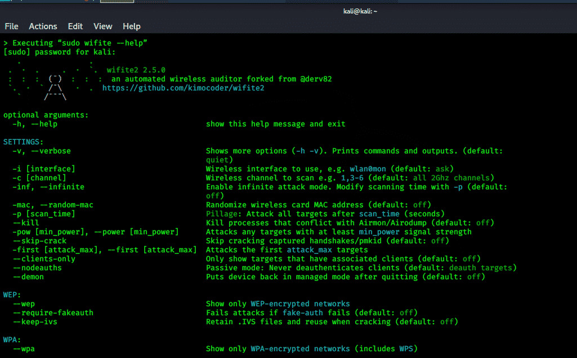Image resolution: width=577 pixels, height=358 pixels.
Task: Click the 'wifite2 2.5.0' version text
Action: 136,70
